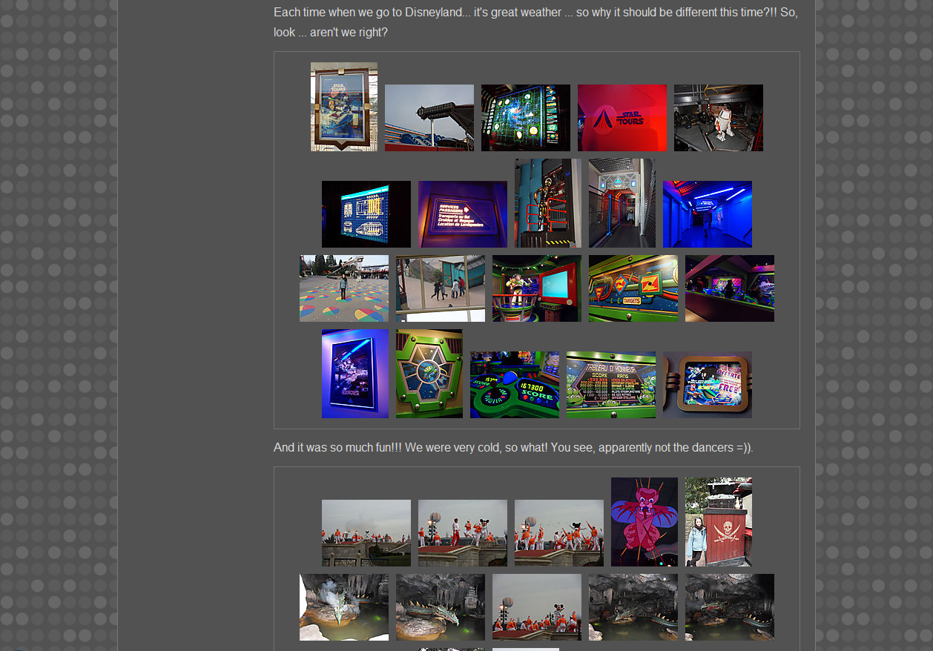
Task: View the white and orange droid photo
Action: [x=718, y=118]
